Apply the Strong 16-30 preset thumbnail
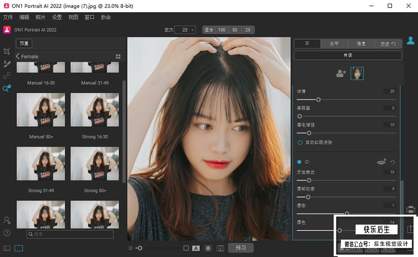This screenshot has width=418, height=257. pyautogui.click(x=95, y=110)
